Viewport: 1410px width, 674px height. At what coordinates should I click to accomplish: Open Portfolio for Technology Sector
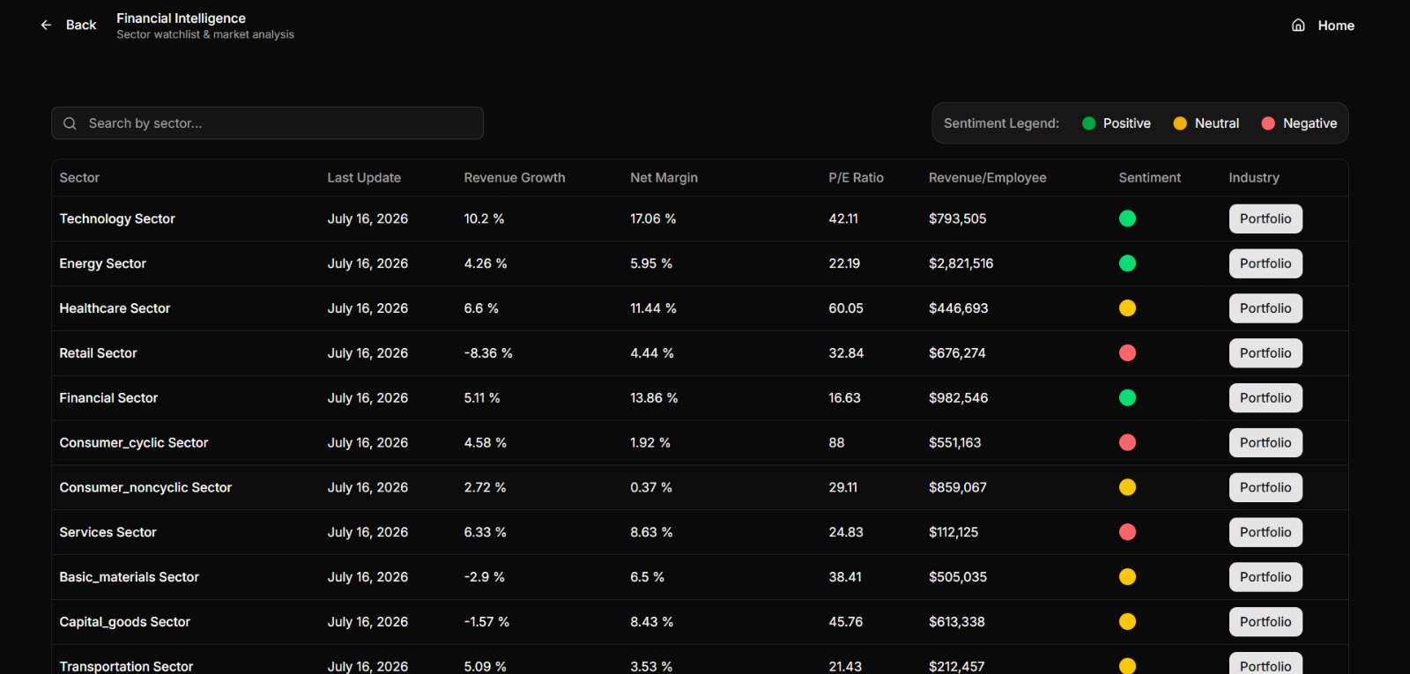click(1265, 218)
